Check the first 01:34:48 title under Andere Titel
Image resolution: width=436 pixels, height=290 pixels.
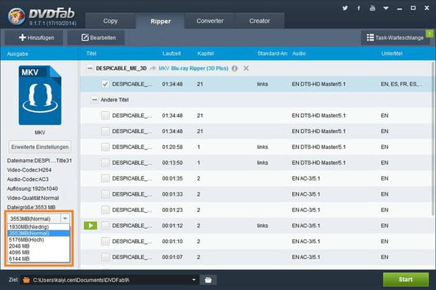click(x=105, y=115)
